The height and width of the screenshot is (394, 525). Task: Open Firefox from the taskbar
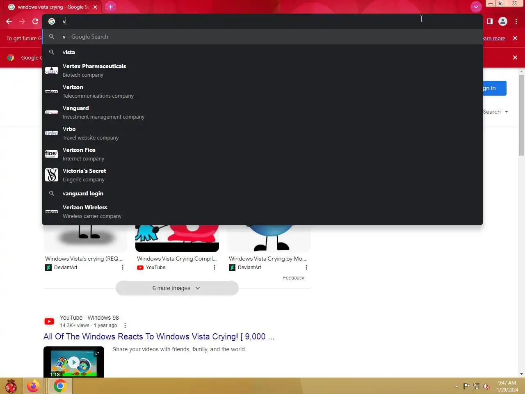coord(33,386)
